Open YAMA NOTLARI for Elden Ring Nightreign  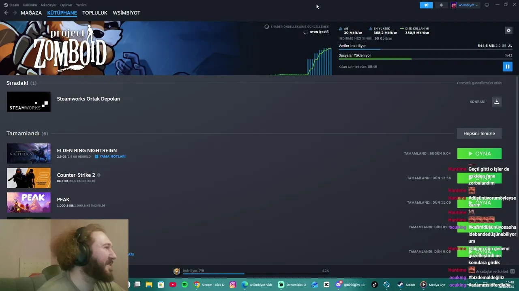click(110, 156)
